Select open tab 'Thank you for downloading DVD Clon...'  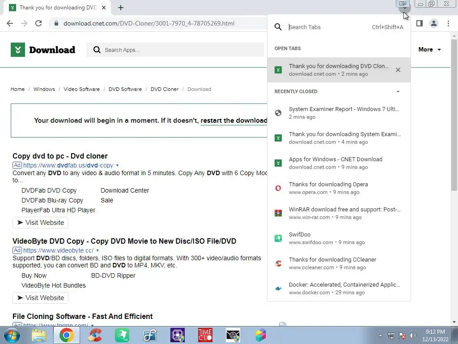[339, 70]
